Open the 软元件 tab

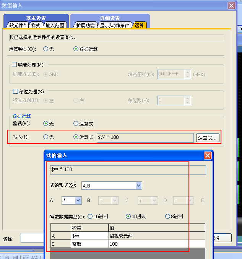[x=18, y=25]
